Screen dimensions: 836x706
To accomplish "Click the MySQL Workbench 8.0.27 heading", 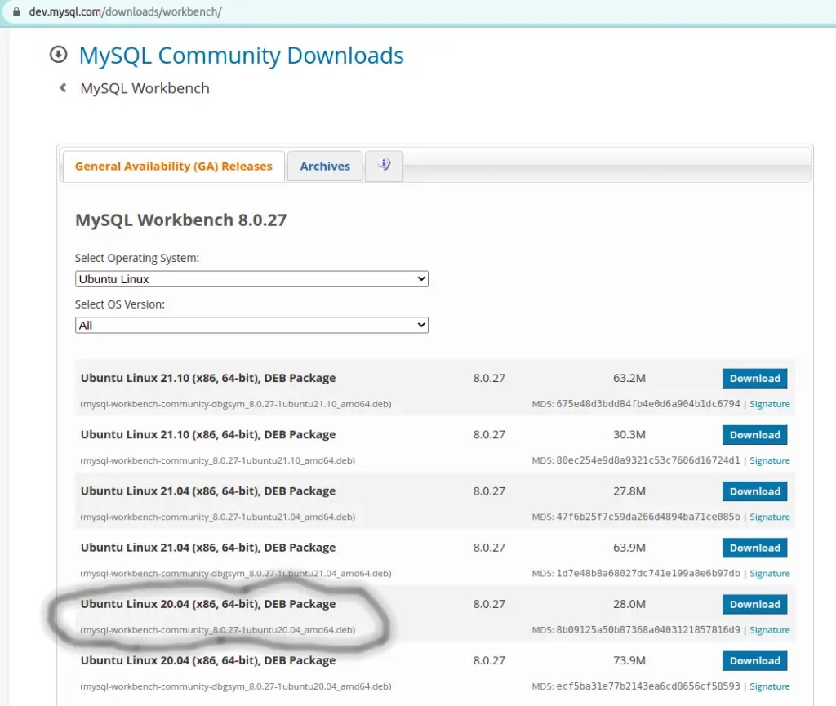I will [x=180, y=220].
